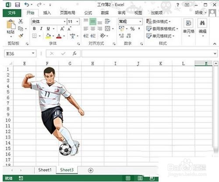219x182 pixels.
Task: Switch to the 视图 view tab
Action: point(138,13)
